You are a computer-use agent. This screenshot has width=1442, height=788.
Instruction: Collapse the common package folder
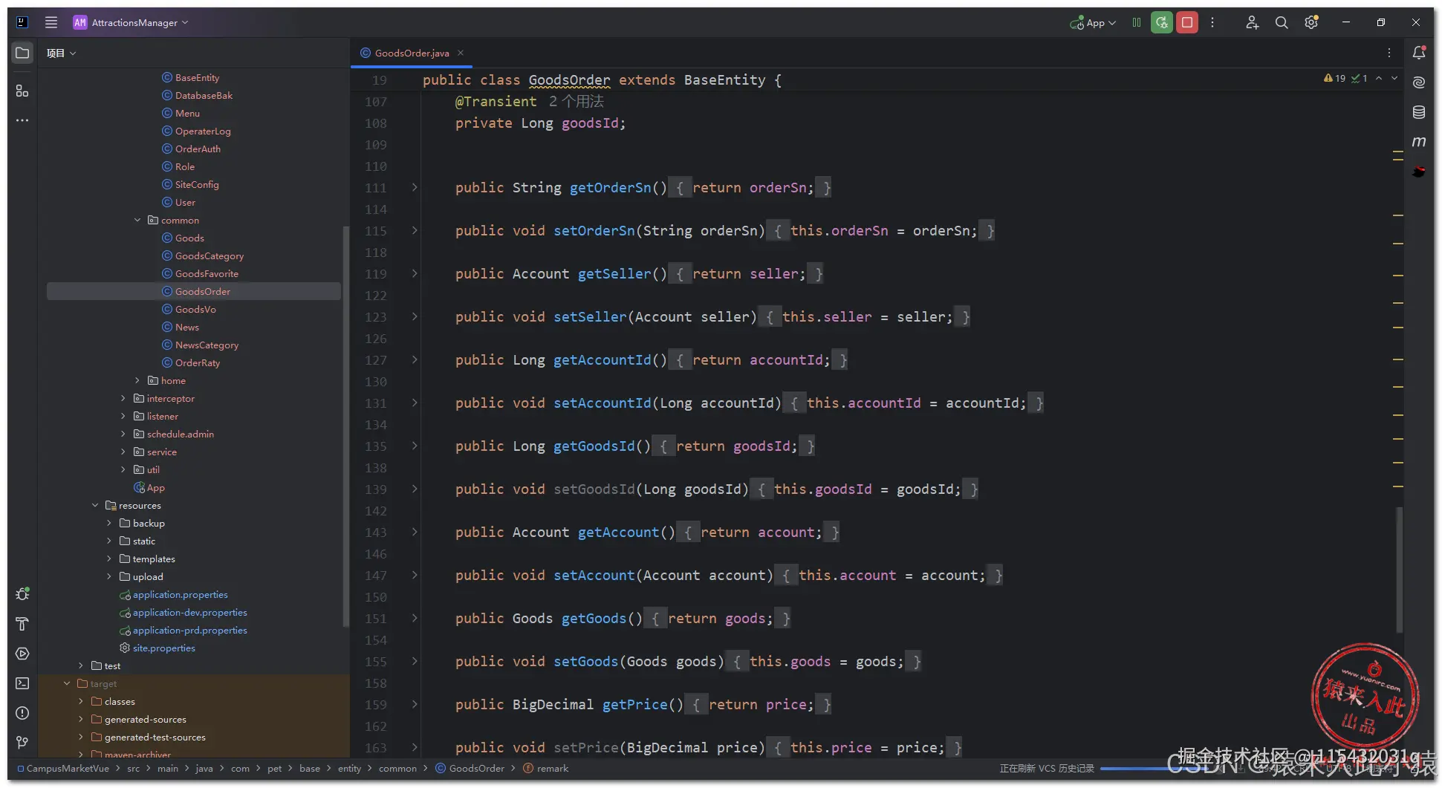point(137,220)
